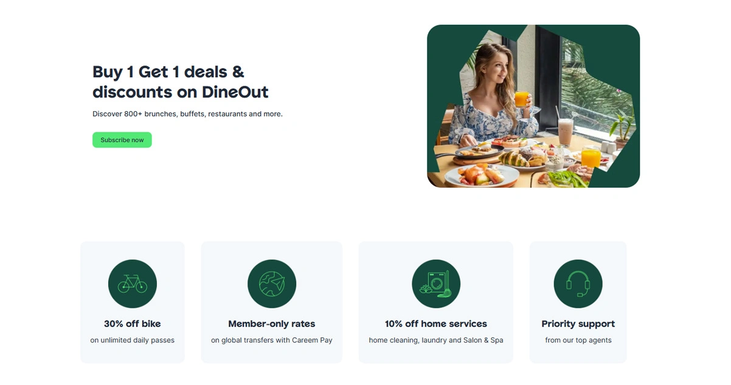This screenshot has width=731, height=385.
Task: Select "home cleaning, laundry and Salon & Spa" text
Action: (436, 340)
